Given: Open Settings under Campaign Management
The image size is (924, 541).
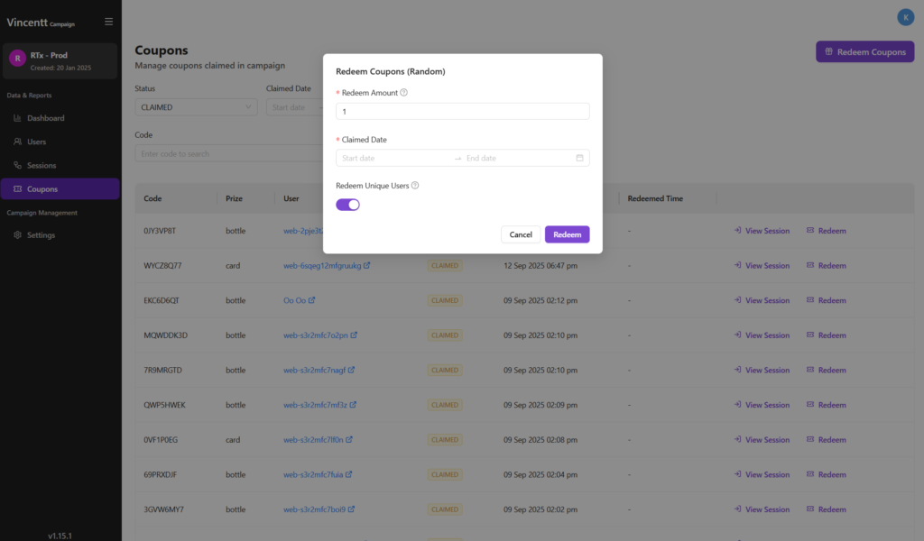Looking at the screenshot, I should pos(41,235).
